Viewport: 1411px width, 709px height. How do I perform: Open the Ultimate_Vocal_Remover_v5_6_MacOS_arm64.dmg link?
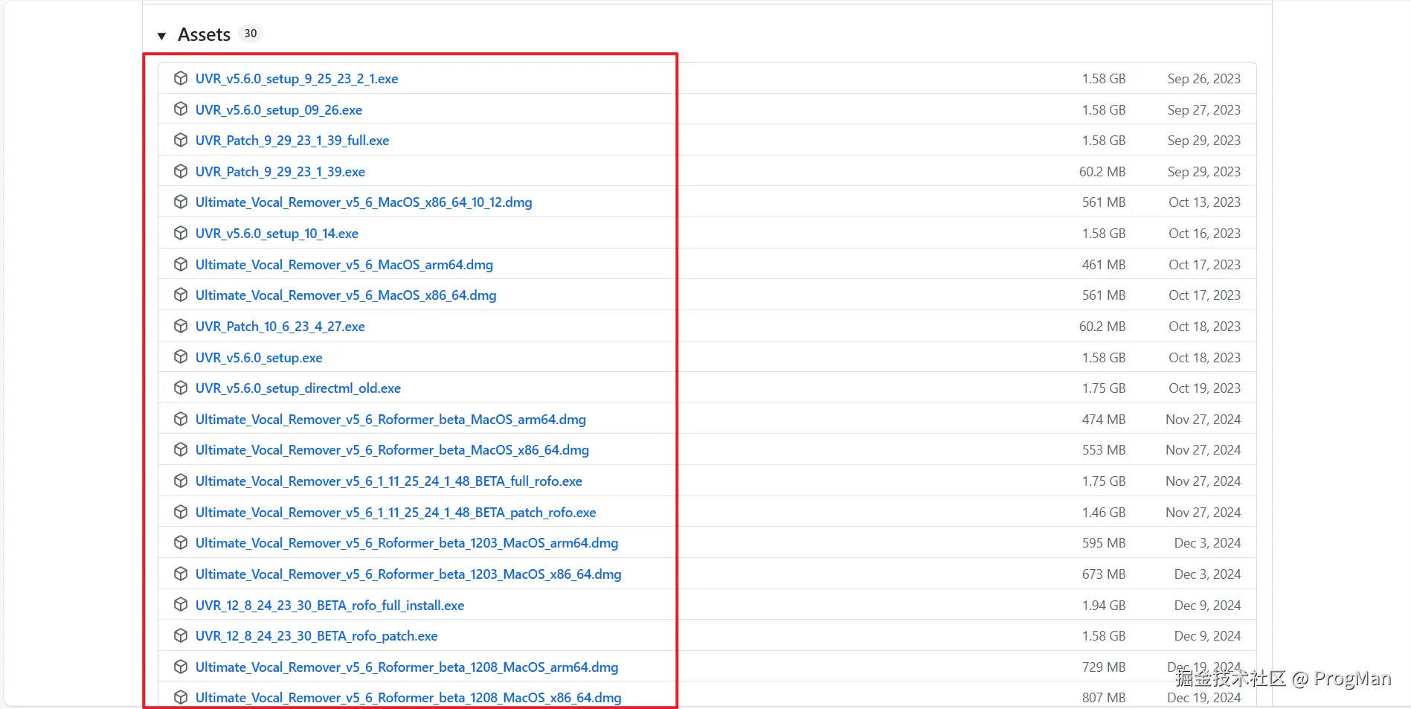click(344, 265)
